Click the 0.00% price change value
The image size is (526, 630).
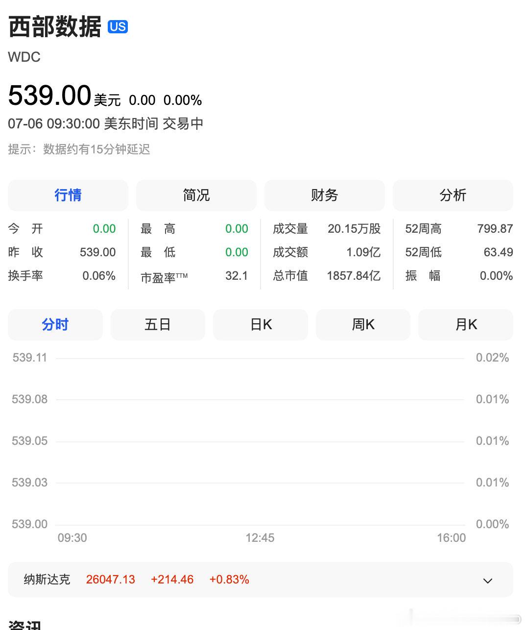183,100
